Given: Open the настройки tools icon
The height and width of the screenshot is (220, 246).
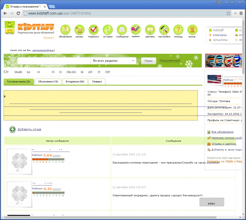Looking at the screenshot, I should click(x=164, y=30).
